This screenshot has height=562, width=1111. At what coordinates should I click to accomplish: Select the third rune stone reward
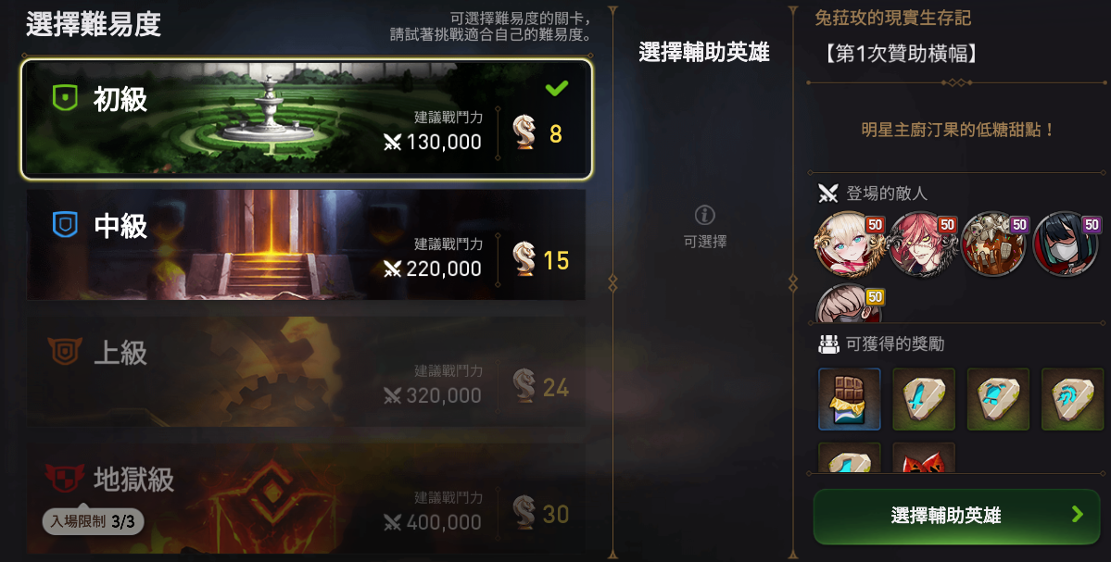(998, 399)
